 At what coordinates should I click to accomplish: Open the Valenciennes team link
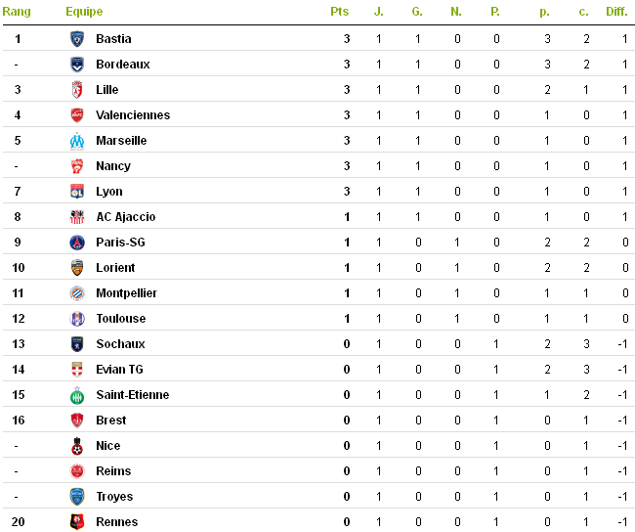point(133,115)
